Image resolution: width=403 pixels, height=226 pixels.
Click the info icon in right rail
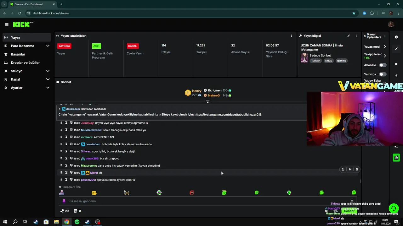tap(396, 37)
